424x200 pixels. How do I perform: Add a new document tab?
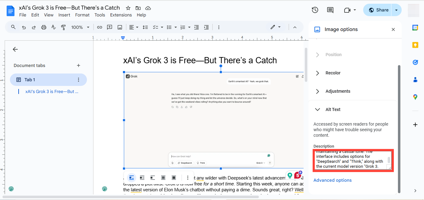tap(79, 65)
